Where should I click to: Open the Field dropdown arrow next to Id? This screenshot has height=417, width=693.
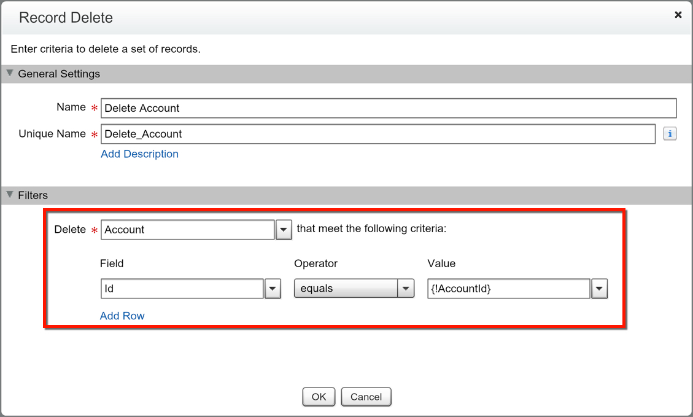273,289
